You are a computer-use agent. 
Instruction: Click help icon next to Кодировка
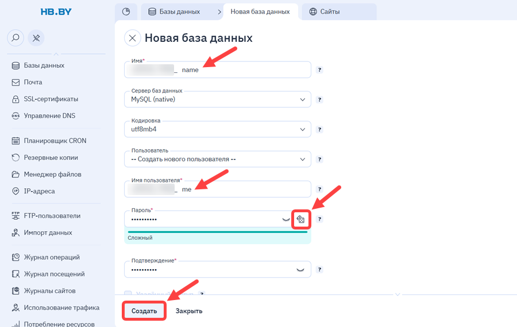pyautogui.click(x=319, y=130)
